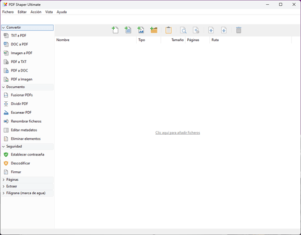
Task: Open the Fichero menu
Action: point(8,12)
